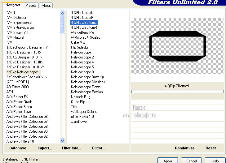Choose 4 QFlip ZBottomL filter
226x163 pixels.
[x=84, y=23]
